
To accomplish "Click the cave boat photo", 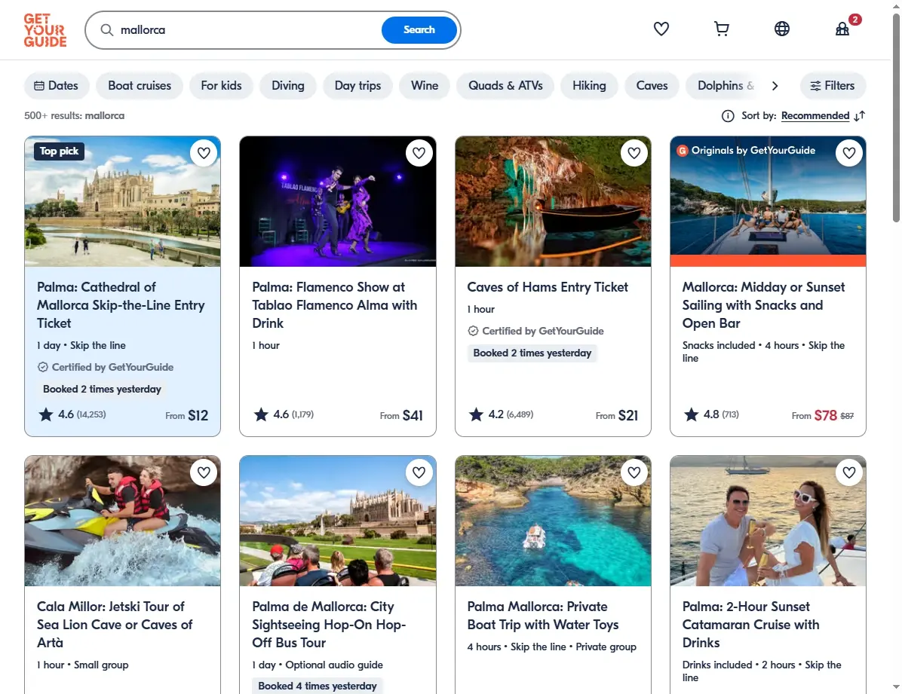I will (553, 201).
